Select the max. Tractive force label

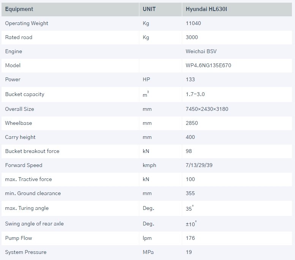pyautogui.click(x=28, y=179)
